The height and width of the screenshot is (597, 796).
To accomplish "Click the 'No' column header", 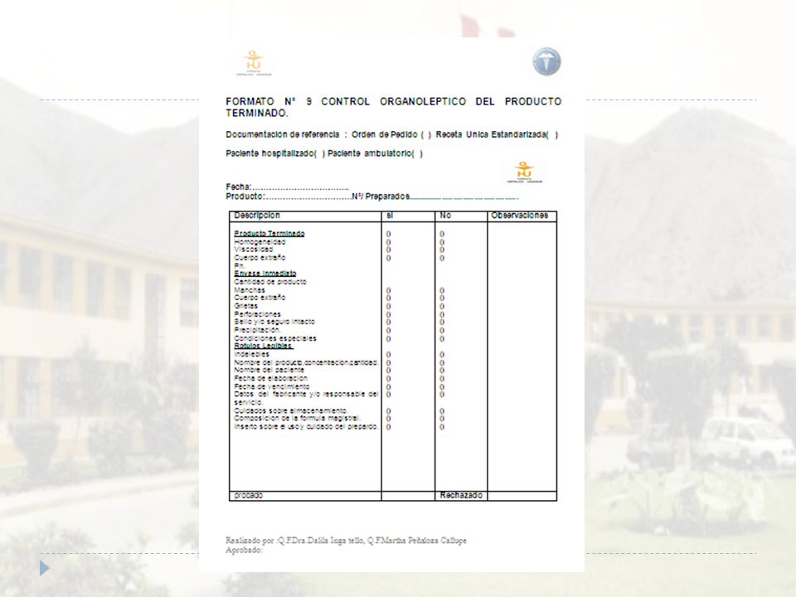I will 445,216.
